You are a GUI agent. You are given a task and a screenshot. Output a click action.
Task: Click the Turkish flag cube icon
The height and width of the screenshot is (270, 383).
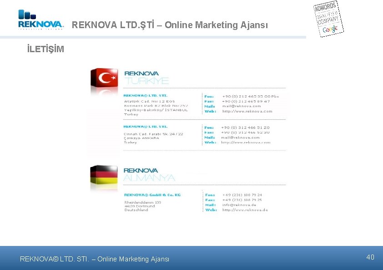[x=104, y=78]
